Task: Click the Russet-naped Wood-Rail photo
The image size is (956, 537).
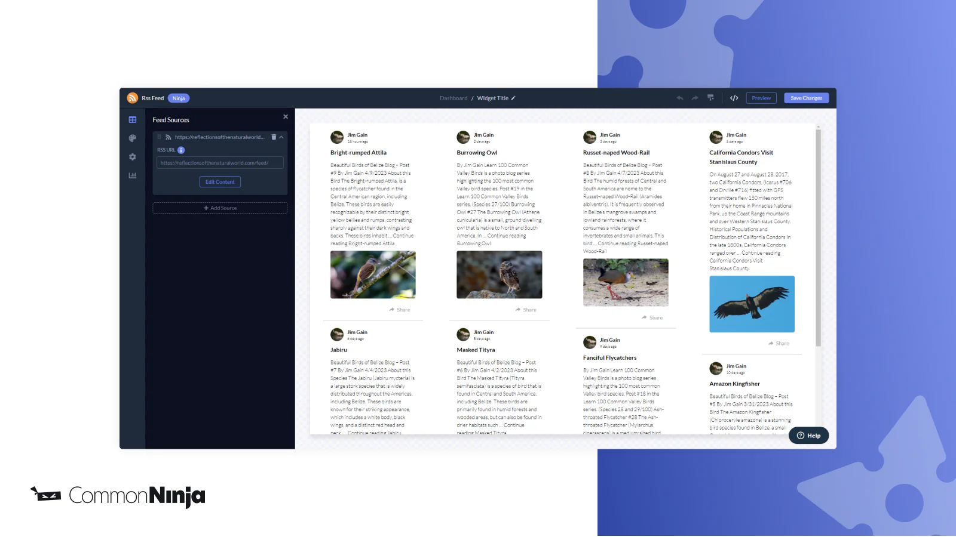Action: point(626,282)
